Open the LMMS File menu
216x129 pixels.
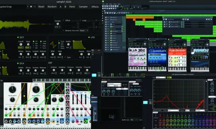[104, 4]
